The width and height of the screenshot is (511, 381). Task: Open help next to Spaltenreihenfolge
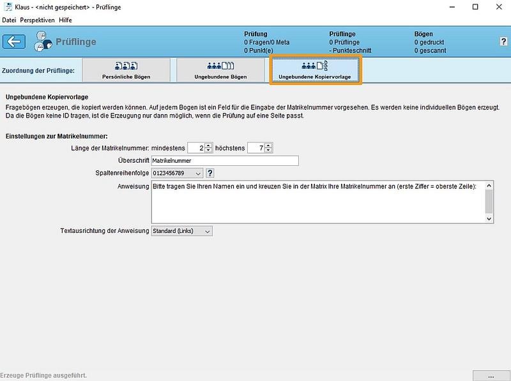pyautogui.click(x=210, y=173)
